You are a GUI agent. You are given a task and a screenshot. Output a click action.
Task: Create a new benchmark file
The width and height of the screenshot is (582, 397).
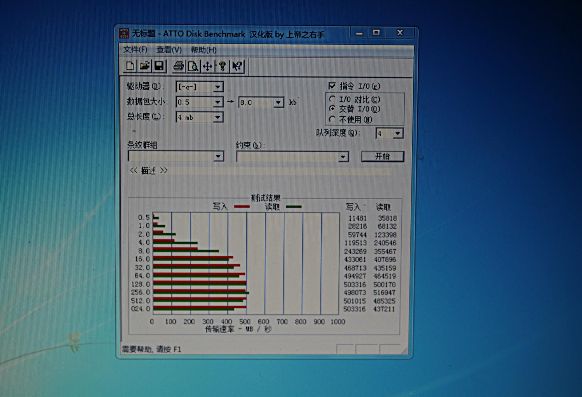(x=129, y=66)
